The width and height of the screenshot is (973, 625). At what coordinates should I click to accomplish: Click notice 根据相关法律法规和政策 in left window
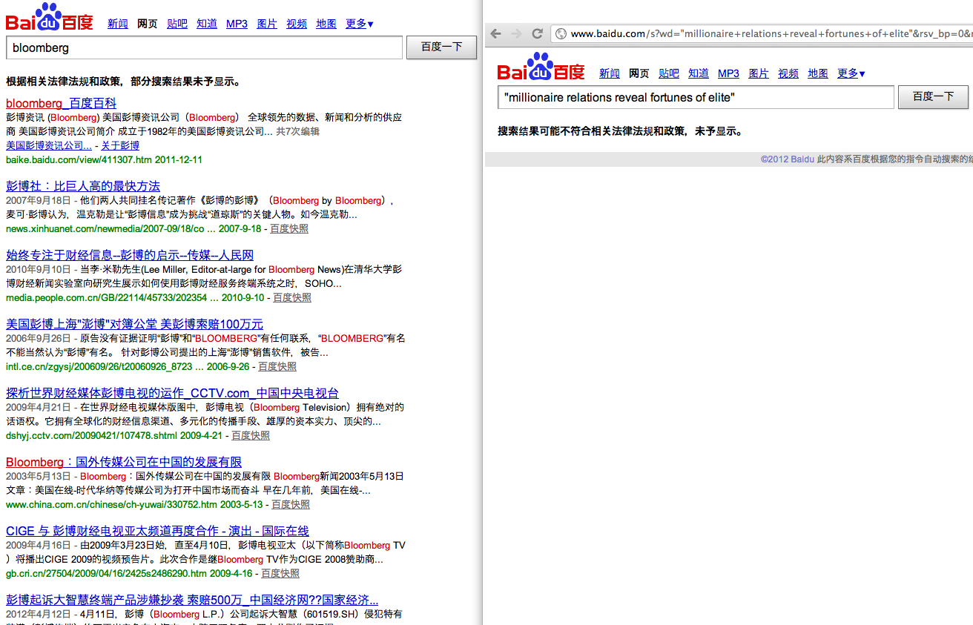(x=122, y=82)
